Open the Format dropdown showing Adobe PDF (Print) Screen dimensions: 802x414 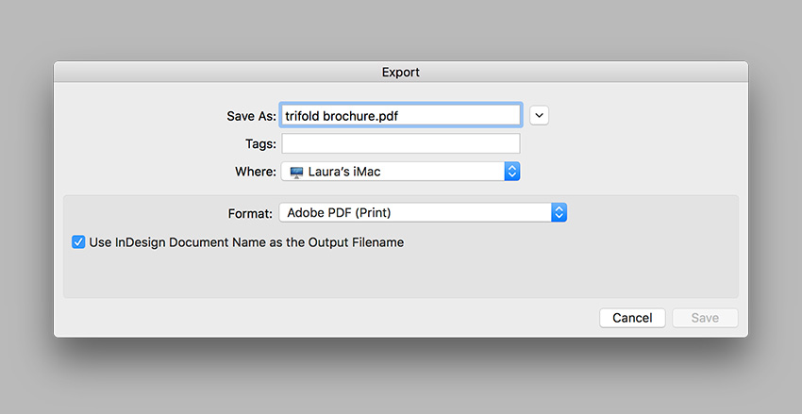tap(423, 212)
